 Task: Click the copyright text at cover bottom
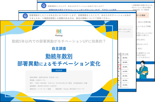59,99
